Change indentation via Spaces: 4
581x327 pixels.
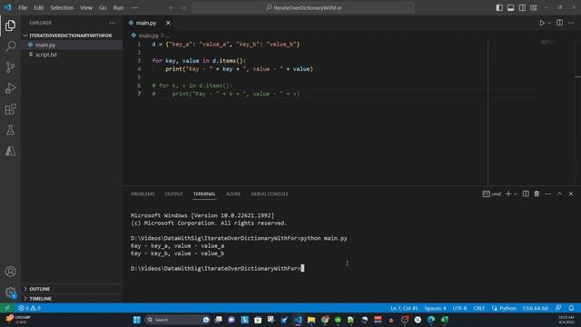click(x=435, y=308)
